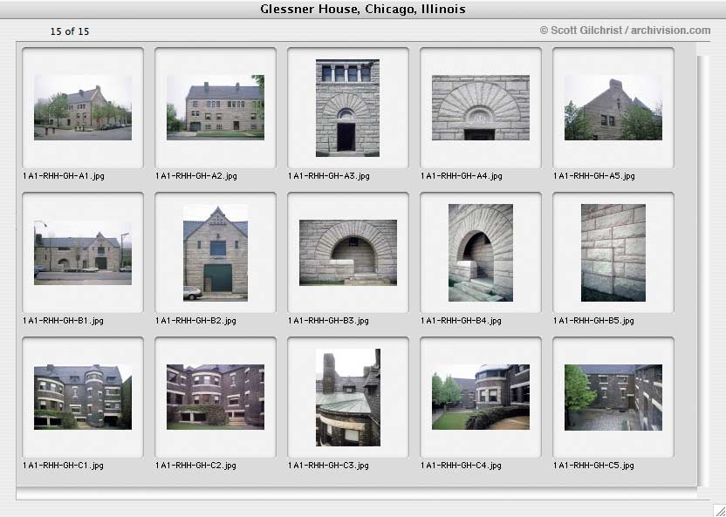726x517 pixels.
Task: Click the vertical scrollbar beside the thumbnail grid
Action: coord(702,271)
